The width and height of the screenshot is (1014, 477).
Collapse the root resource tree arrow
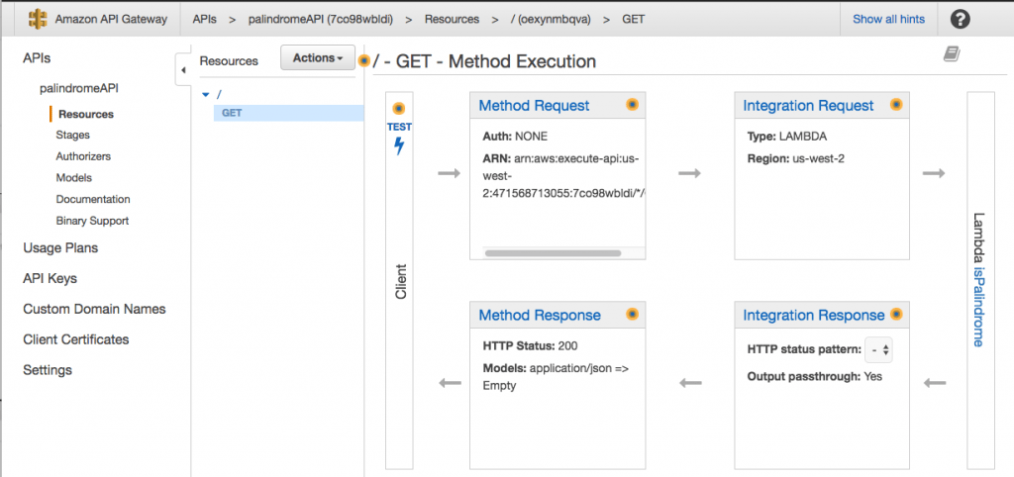[x=205, y=94]
